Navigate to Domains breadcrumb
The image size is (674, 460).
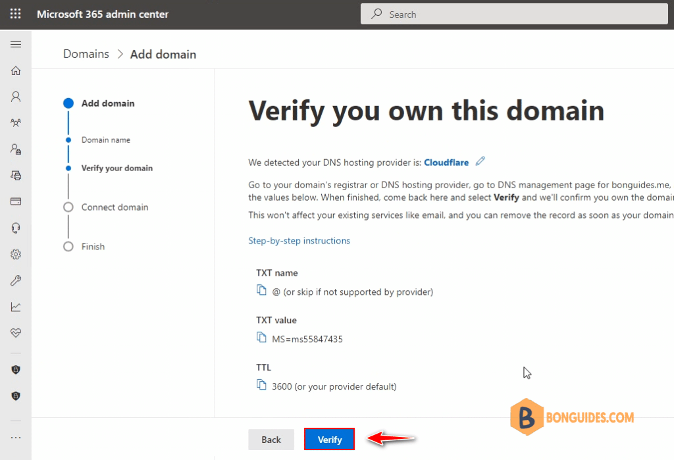[86, 54]
